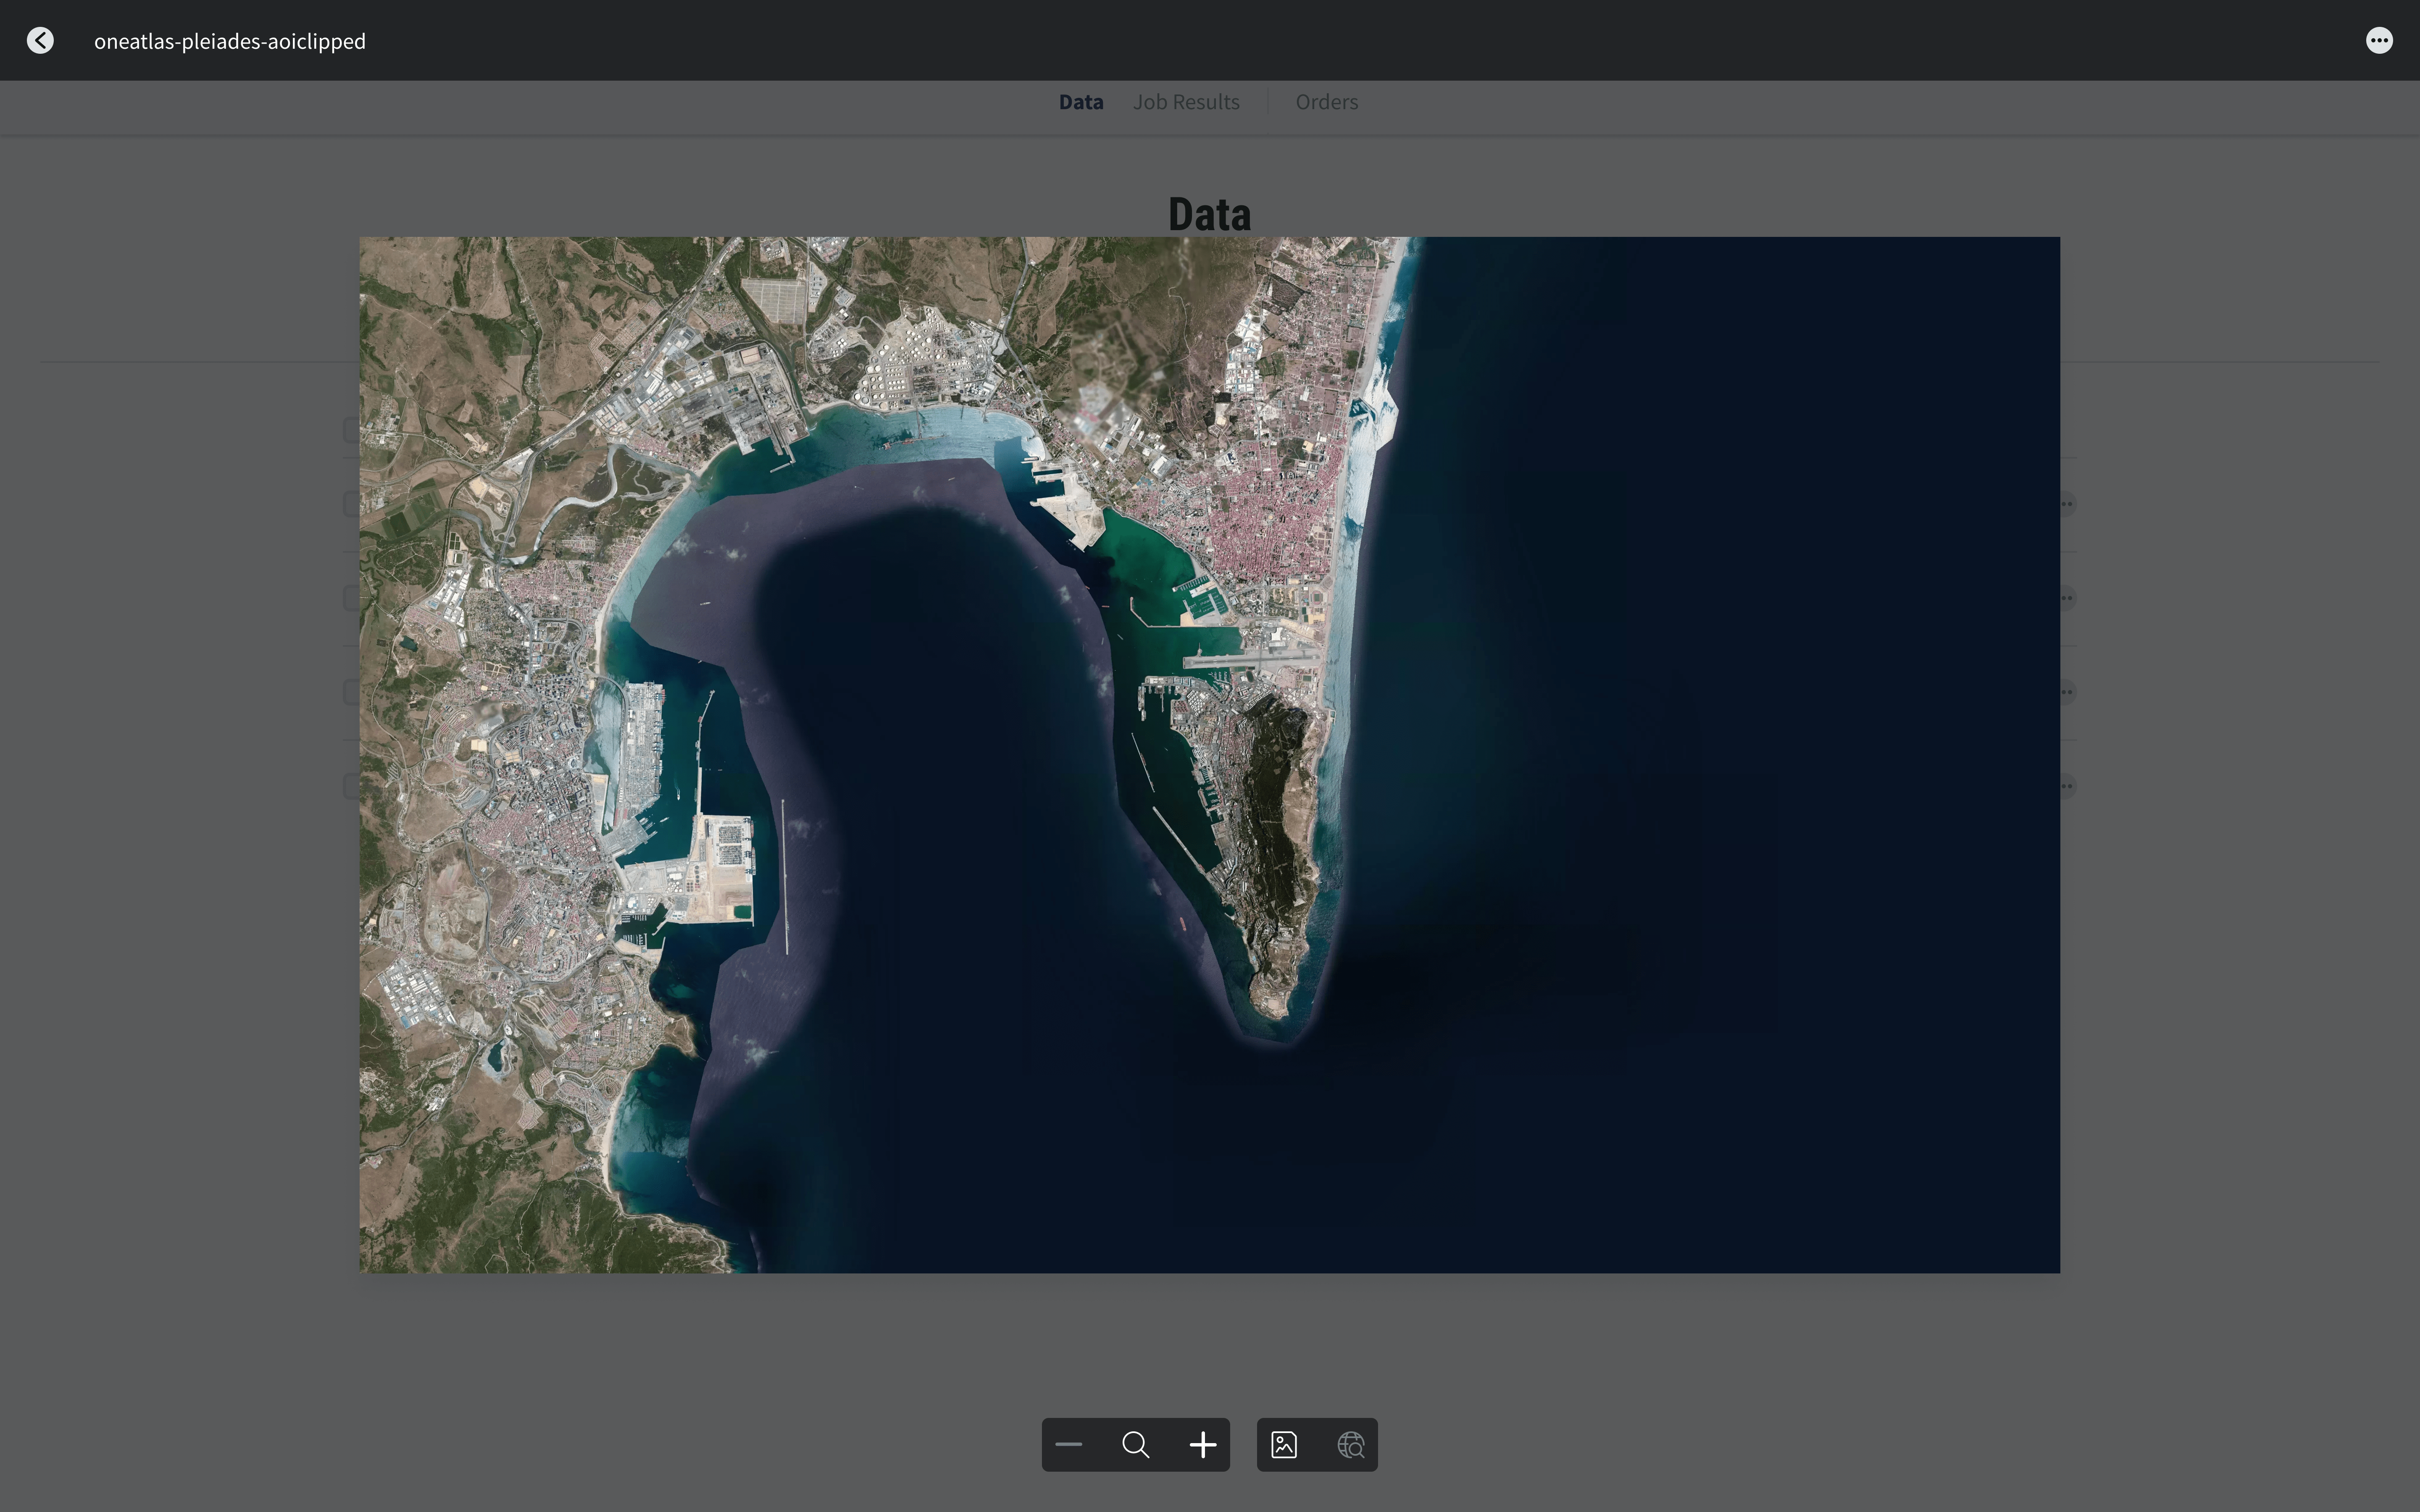
Task: Click the minus zoom control in the toolbar
Action: 1068,1444
